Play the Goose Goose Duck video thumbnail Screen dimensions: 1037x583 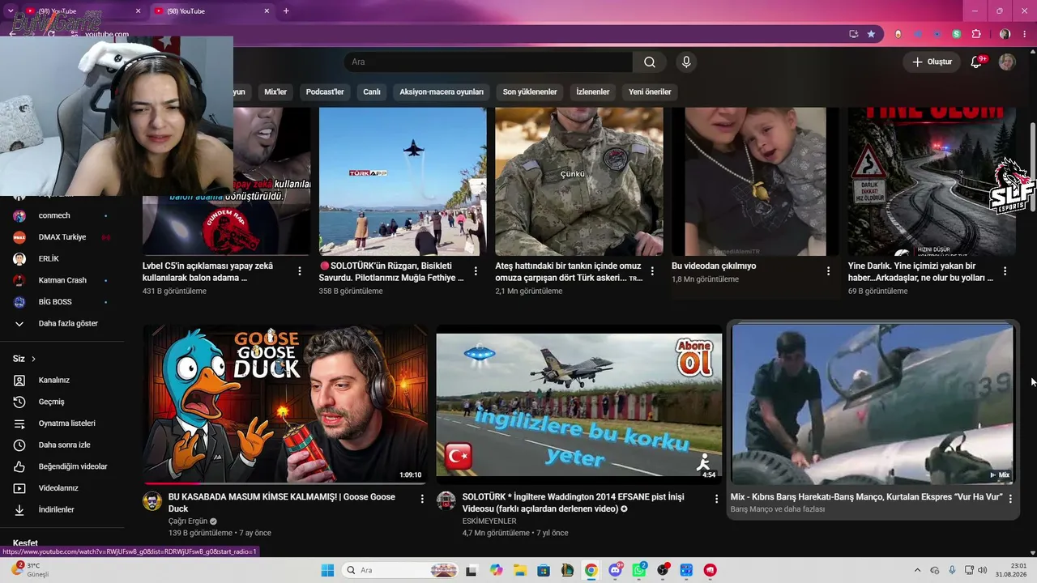[285, 403]
